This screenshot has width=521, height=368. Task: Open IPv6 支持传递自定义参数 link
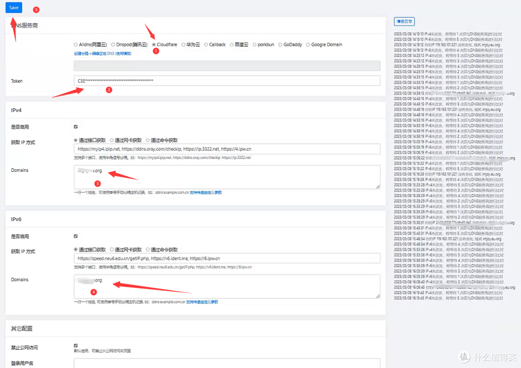202,302
